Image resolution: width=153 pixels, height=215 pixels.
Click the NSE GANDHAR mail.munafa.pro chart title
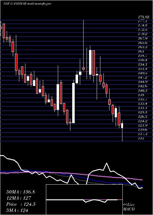point(27,4)
